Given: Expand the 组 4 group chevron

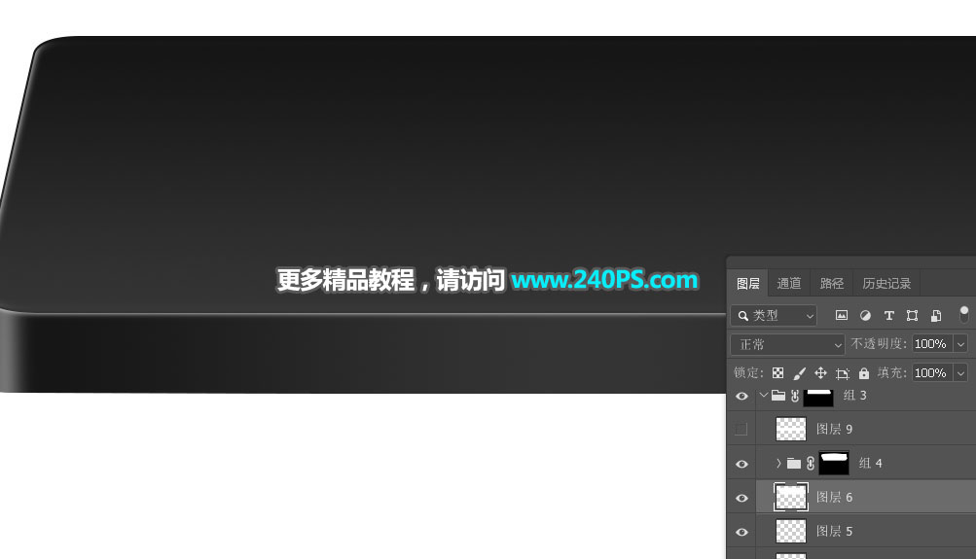Looking at the screenshot, I should pos(778,464).
